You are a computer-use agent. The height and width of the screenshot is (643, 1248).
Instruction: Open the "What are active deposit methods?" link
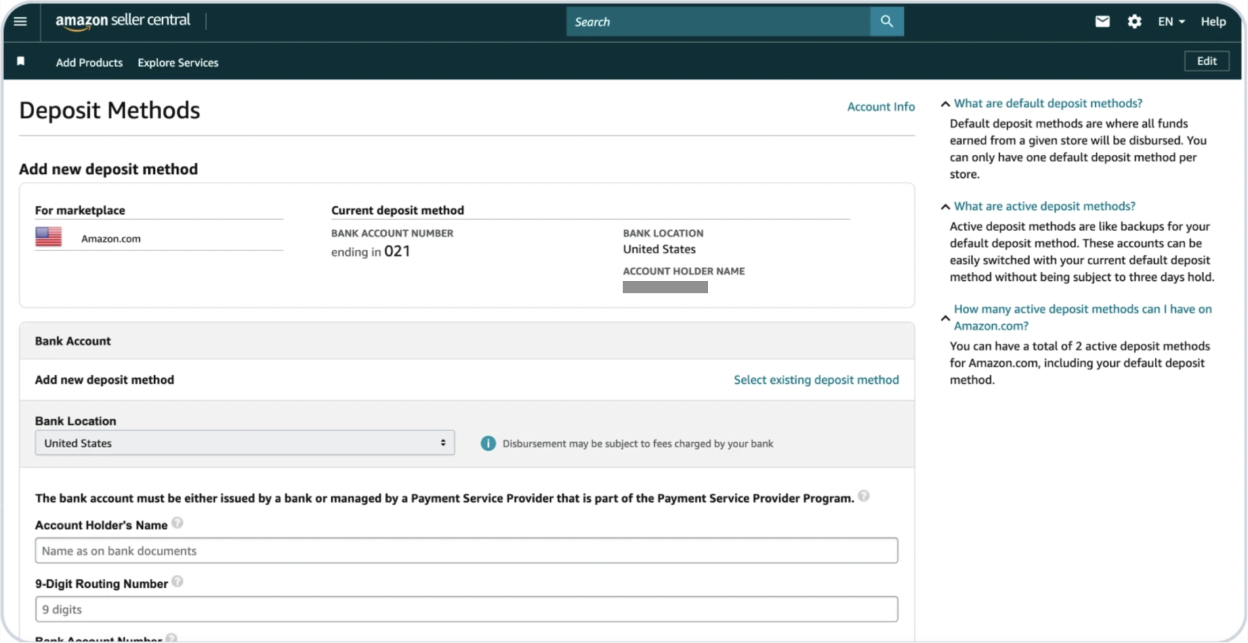[x=1045, y=206]
